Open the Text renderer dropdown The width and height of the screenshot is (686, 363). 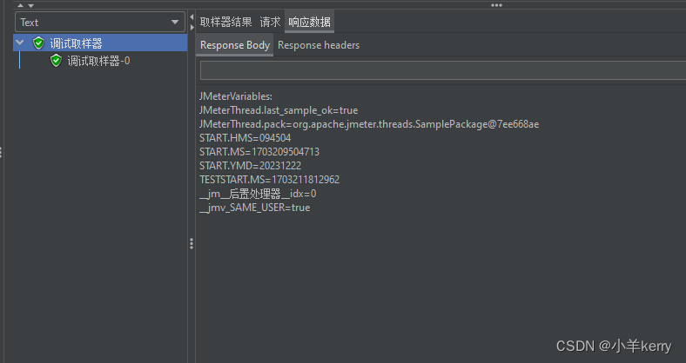click(x=100, y=23)
